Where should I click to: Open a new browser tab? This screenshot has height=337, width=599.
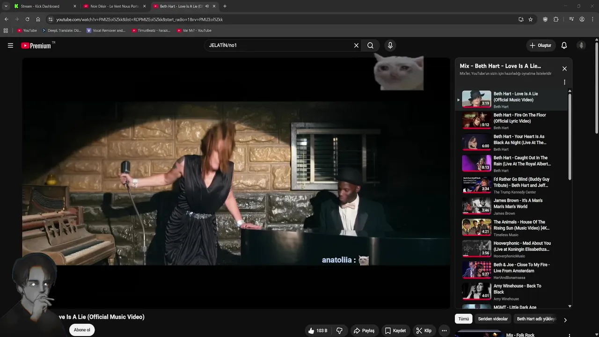tap(225, 6)
